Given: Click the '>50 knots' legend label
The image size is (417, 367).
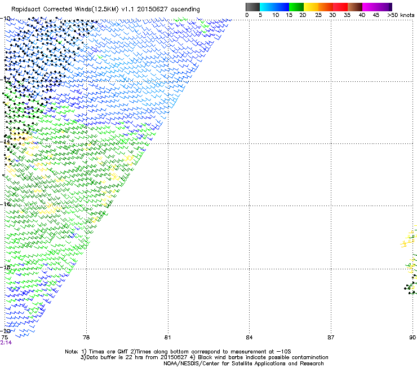Looking at the screenshot, I should tap(401, 15).
